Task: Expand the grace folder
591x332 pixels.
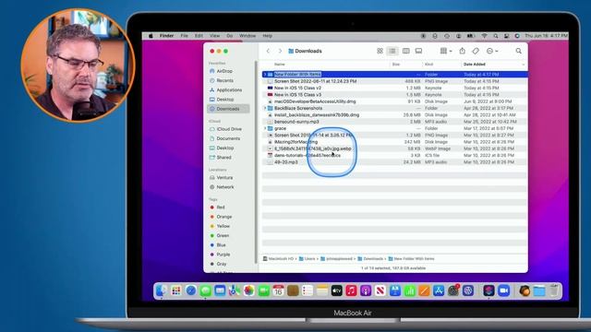Action: tap(265, 129)
